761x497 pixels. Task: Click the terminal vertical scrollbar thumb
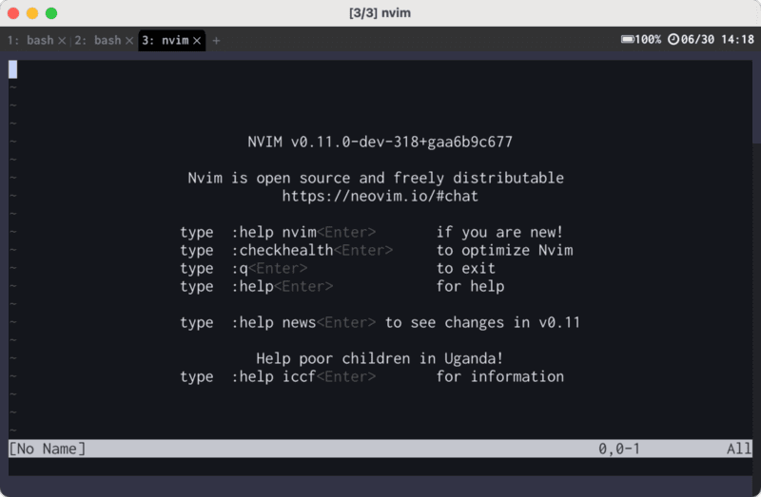756,102
